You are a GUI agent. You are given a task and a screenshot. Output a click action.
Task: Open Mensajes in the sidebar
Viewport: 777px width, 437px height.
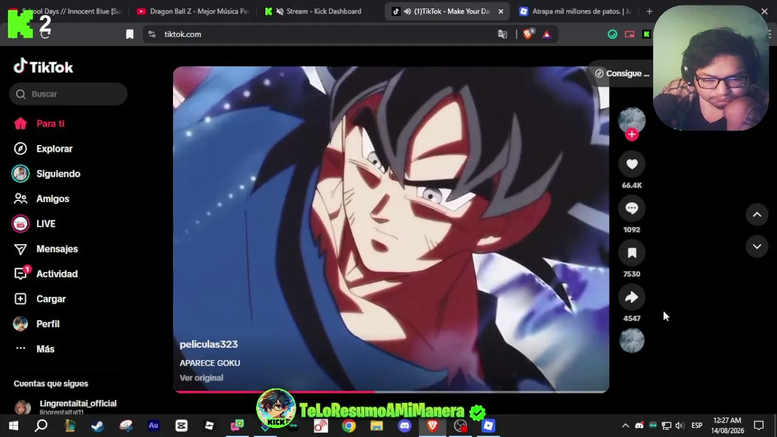coord(46,249)
